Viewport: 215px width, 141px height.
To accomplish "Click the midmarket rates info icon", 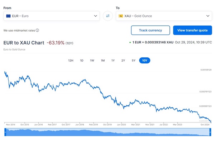I will click(x=37, y=30).
